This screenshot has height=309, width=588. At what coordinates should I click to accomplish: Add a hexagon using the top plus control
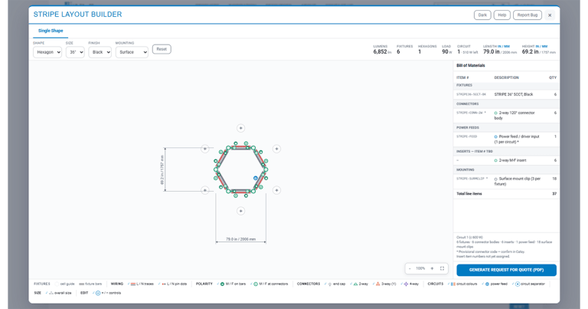pyautogui.click(x=240, y=128)
